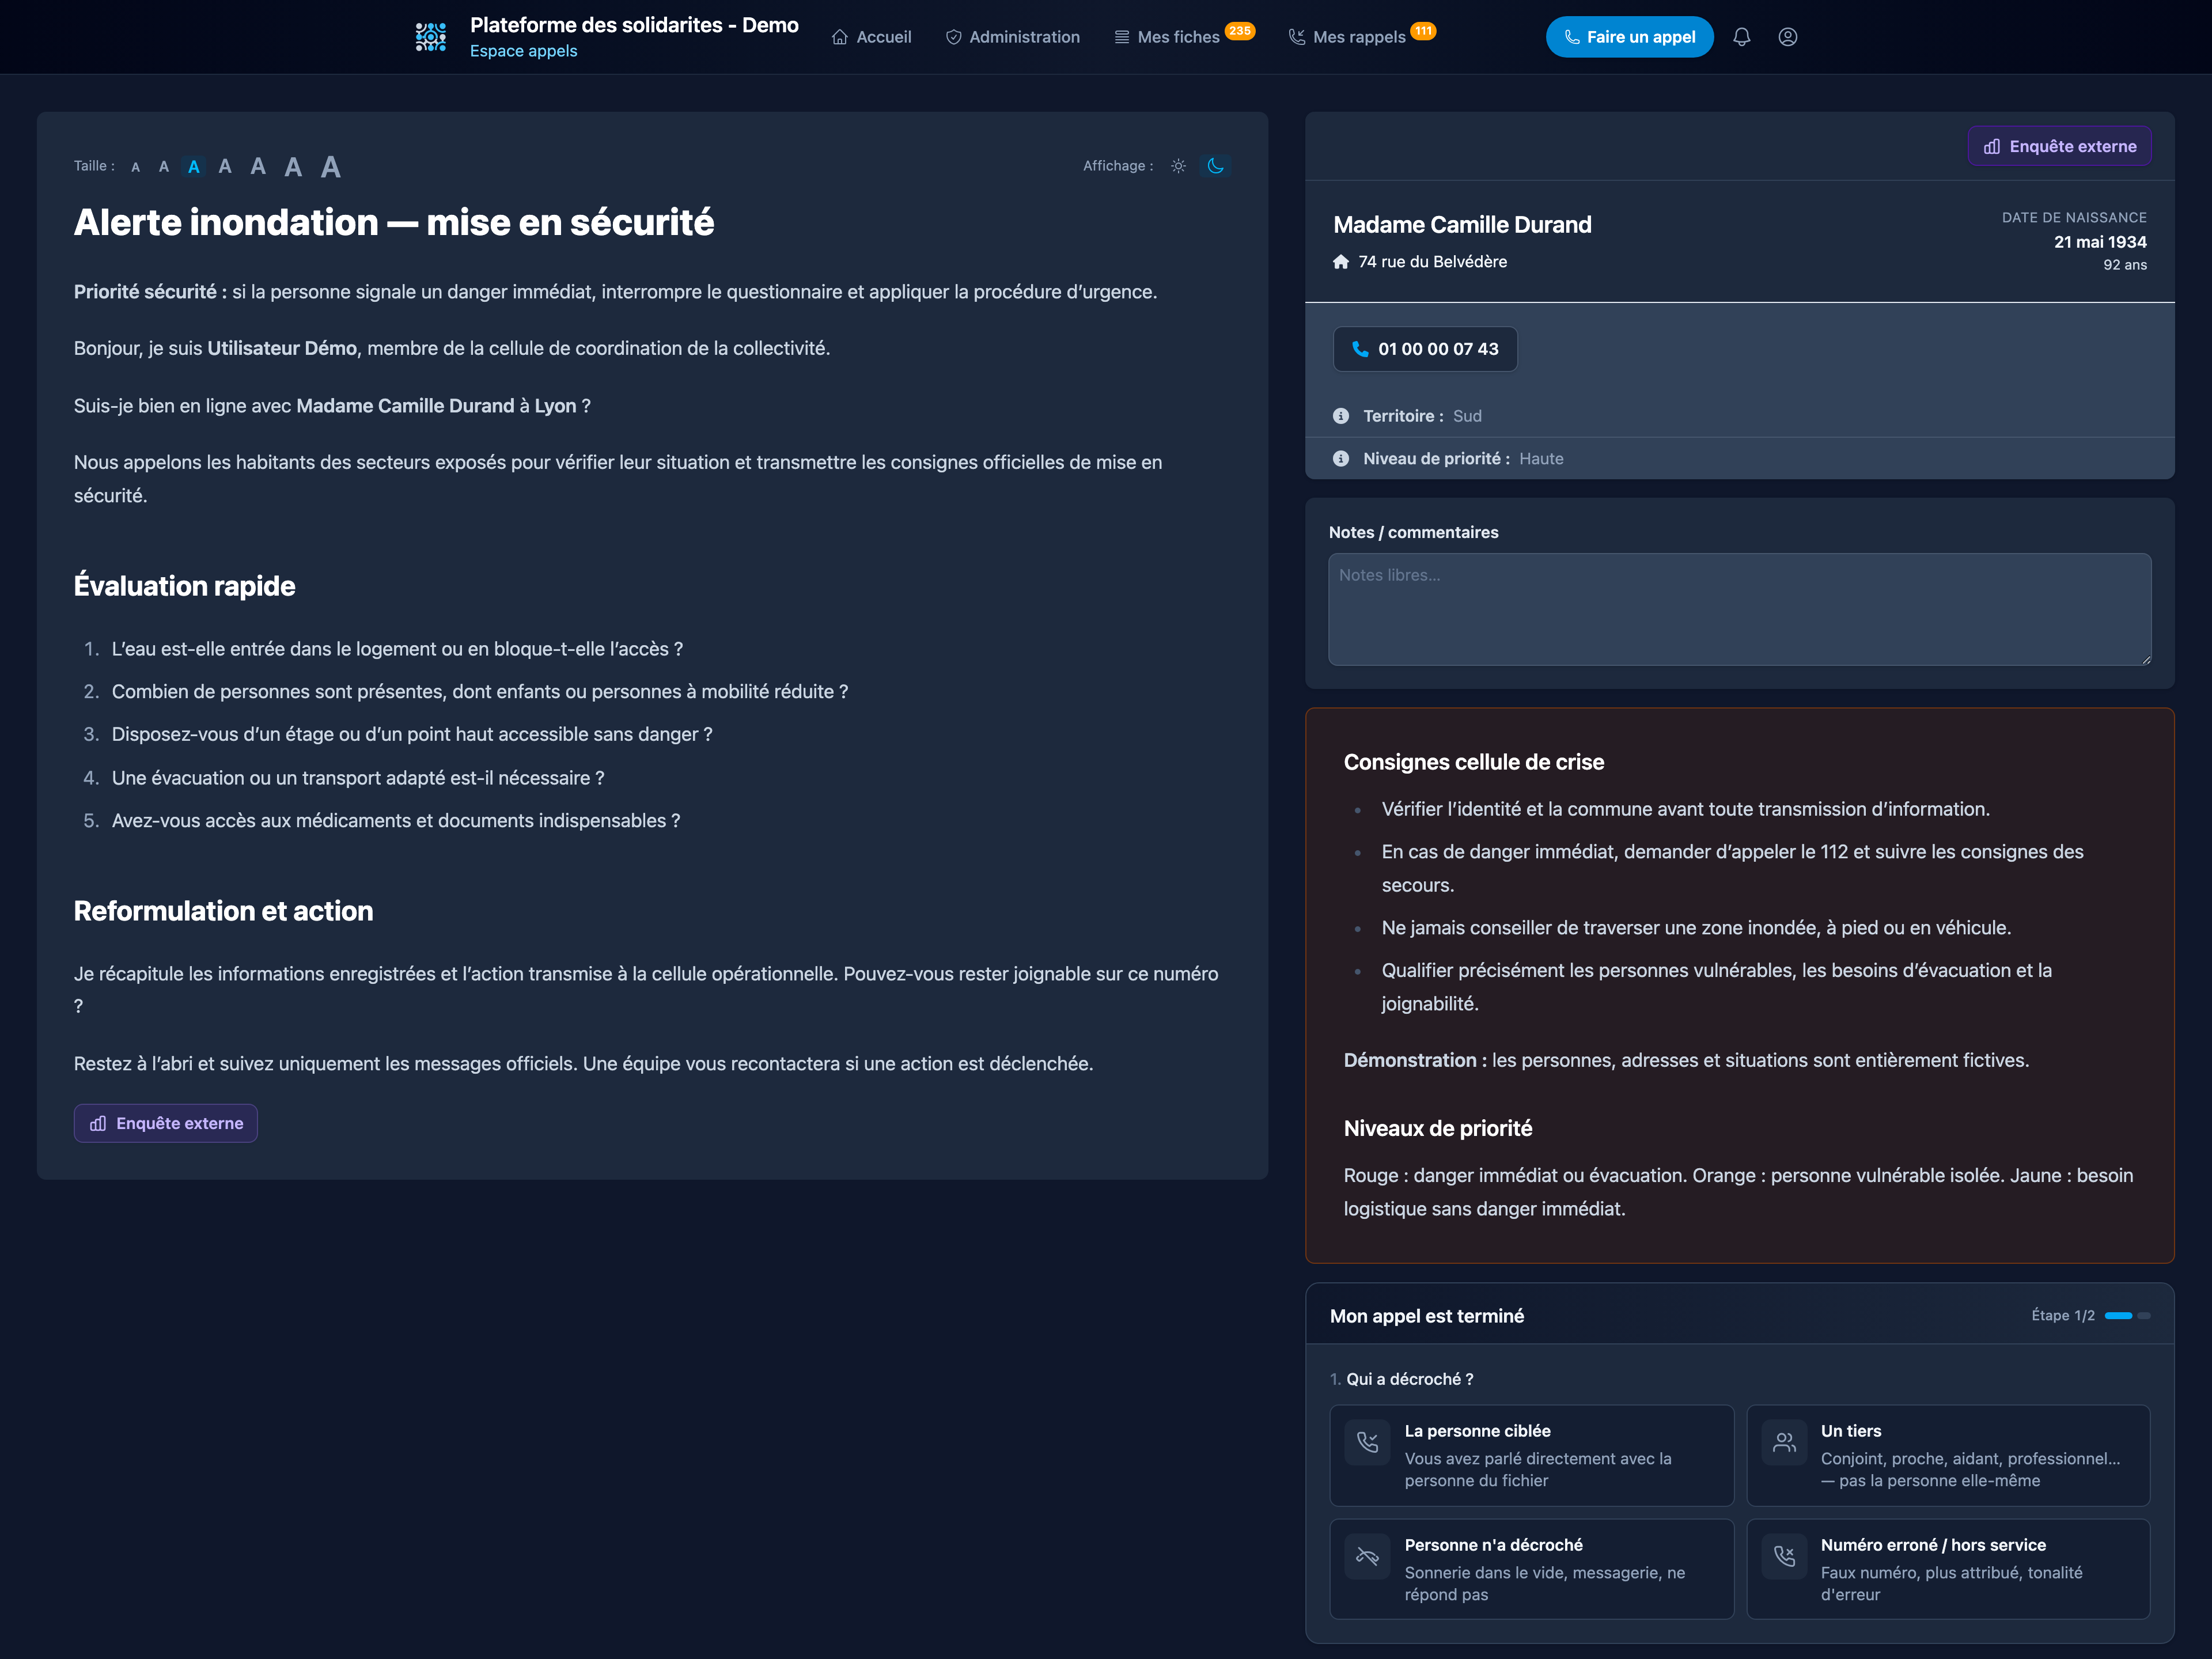Open the notifications bell

[x=1741, y=37]
